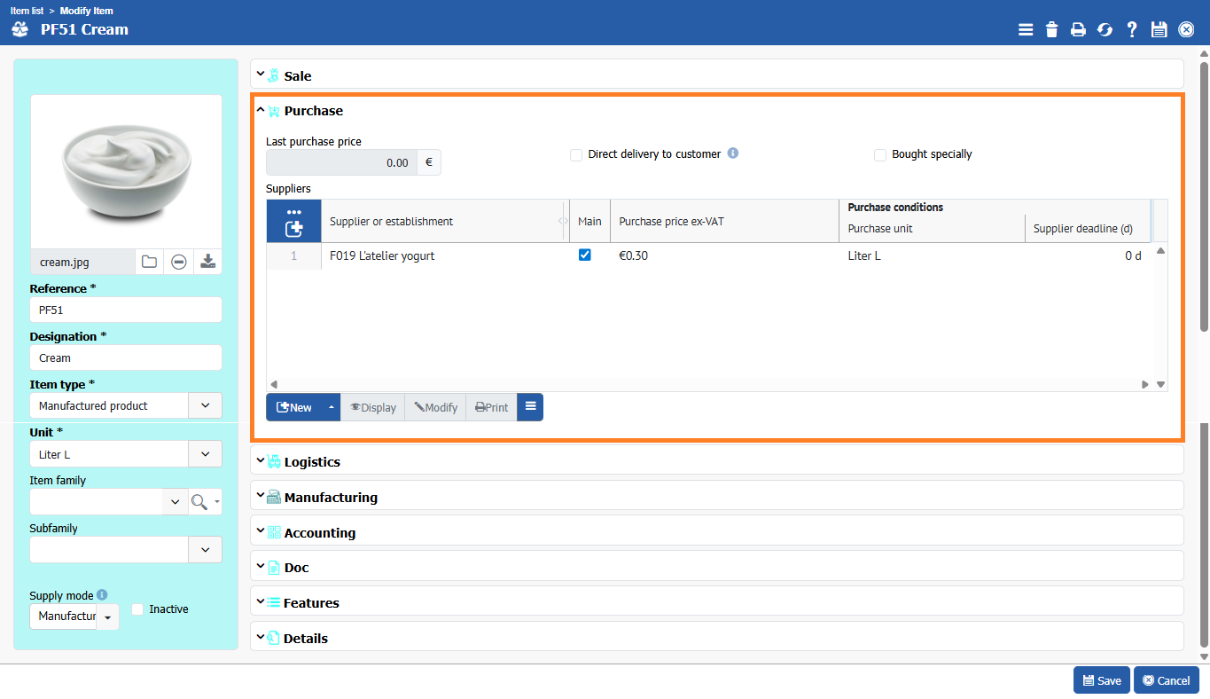Open the Item type dropdown
The height and width of the screenshot is (699, 1210).
pyautogui.click(x=205, y=405)
